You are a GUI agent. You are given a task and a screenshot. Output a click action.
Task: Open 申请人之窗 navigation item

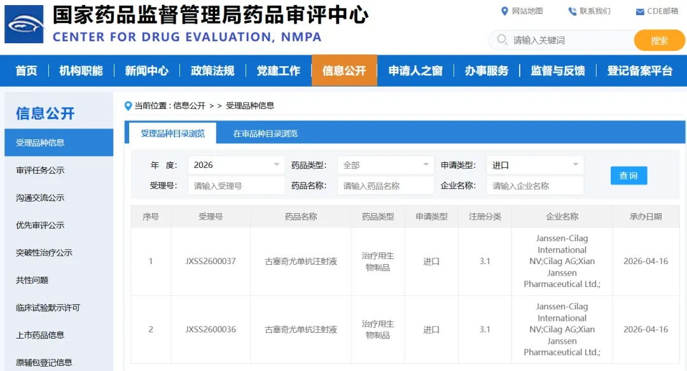[x=415, y=71]
